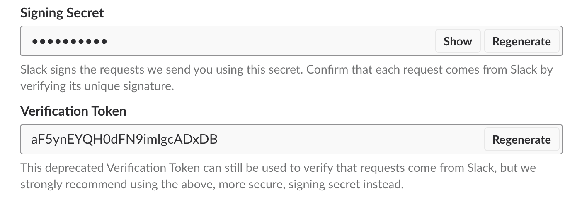582x204 pixels.
Task: Show the hidden Signing Secret
Action: tap(458, 41)
